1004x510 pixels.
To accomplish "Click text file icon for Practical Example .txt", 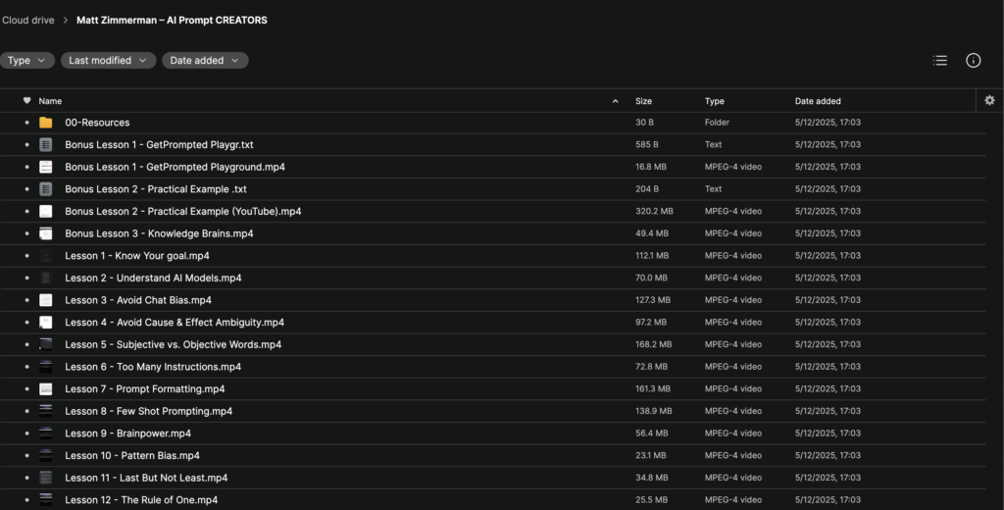I will [x=45, y=189].
